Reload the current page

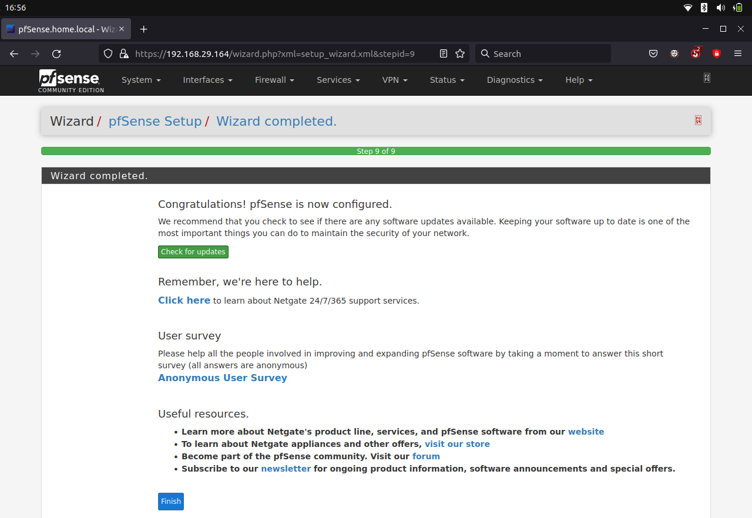[56, 53]
